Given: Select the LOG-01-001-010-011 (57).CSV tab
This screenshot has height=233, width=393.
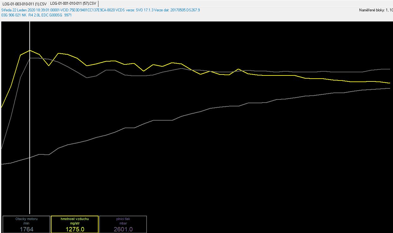Looking at the screenshot, I should (73, 4).
